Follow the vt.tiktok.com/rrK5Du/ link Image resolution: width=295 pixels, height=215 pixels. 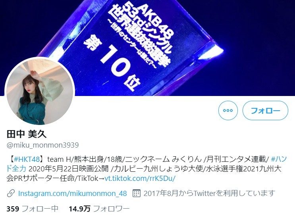click(x=140, y=178)
